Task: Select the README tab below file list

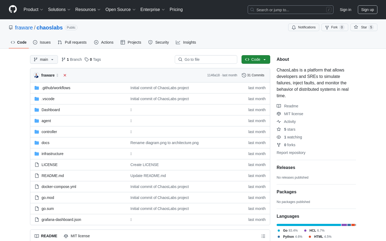Action: click(x=46, y=236)
